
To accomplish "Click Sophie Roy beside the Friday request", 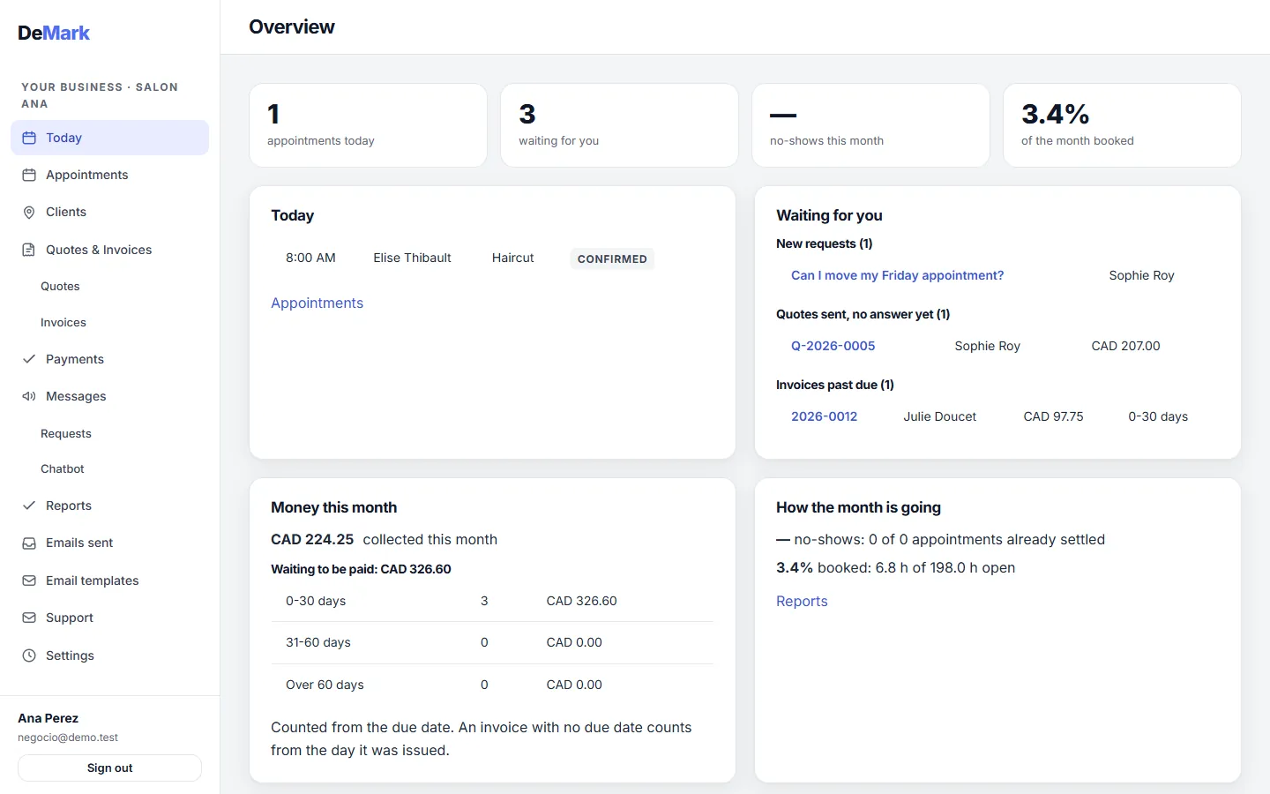I will [1141, 275].
